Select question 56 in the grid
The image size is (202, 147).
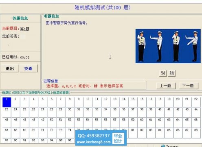(105, 122)
